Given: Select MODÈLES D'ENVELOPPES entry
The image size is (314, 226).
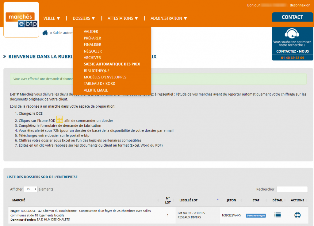Looking at the screenshot, I should pyautogui.click(x=105, y=77).
